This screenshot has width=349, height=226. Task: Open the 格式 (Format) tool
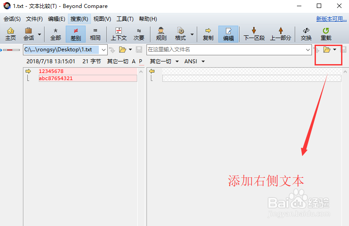pos(180,34)
